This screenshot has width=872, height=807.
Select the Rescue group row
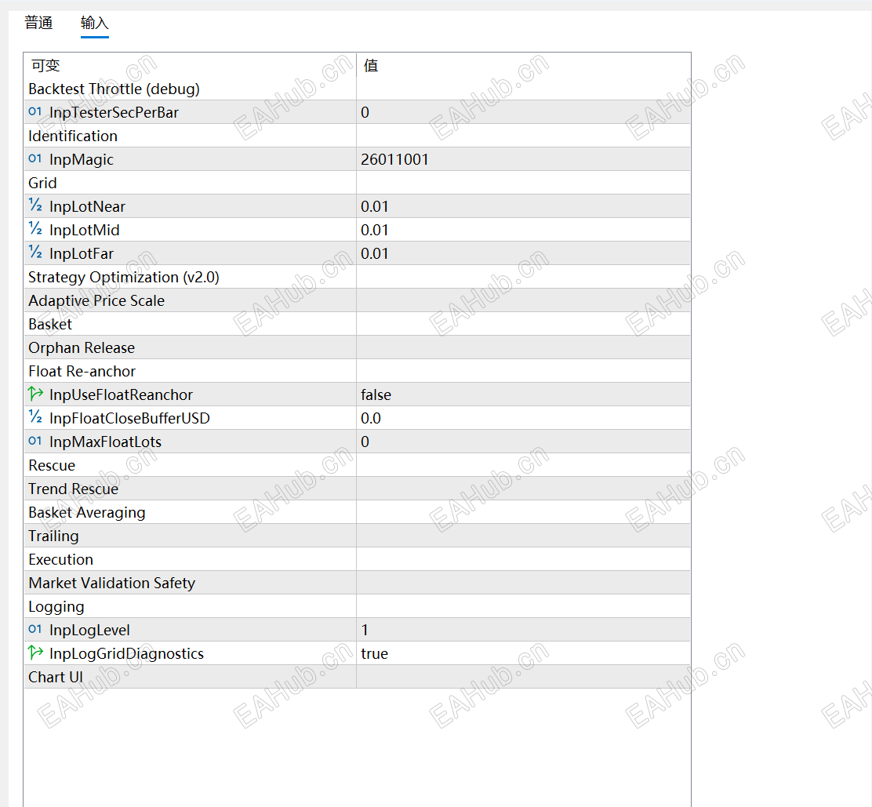tap(357, 465)
